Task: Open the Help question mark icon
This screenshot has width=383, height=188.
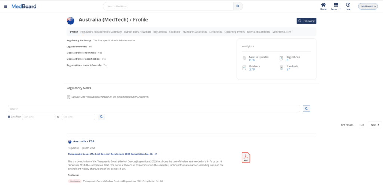Action: (x=348, y=5)
